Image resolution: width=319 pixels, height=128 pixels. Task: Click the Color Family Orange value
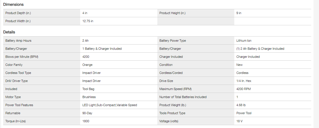pyautogui.click(x=87, y=65)
